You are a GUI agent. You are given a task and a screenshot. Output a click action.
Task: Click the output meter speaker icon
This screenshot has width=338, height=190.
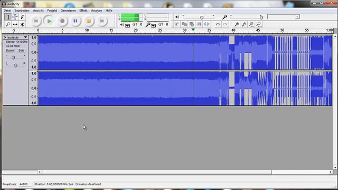click(122, 25)
